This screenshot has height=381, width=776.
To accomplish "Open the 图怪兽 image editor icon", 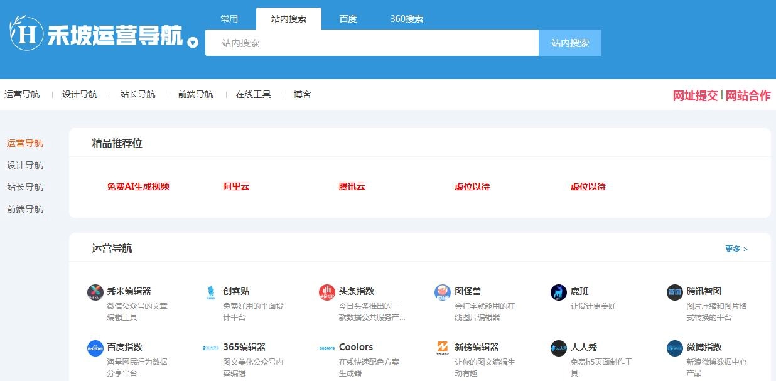I will (x=442, y=291).
